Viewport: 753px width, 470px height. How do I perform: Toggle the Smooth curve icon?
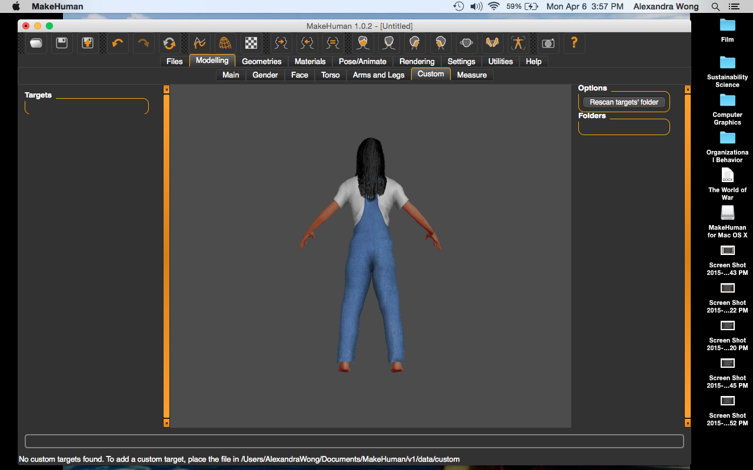199,43
